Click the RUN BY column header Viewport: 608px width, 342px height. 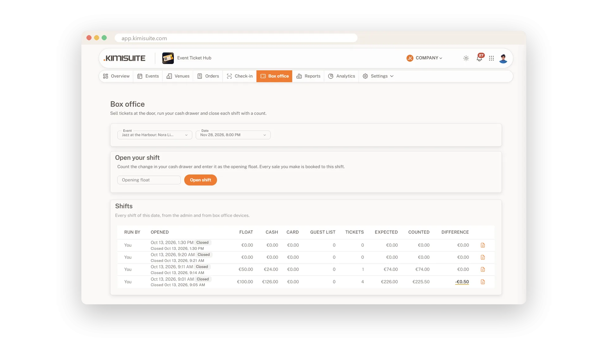click(x=132, y=232)
